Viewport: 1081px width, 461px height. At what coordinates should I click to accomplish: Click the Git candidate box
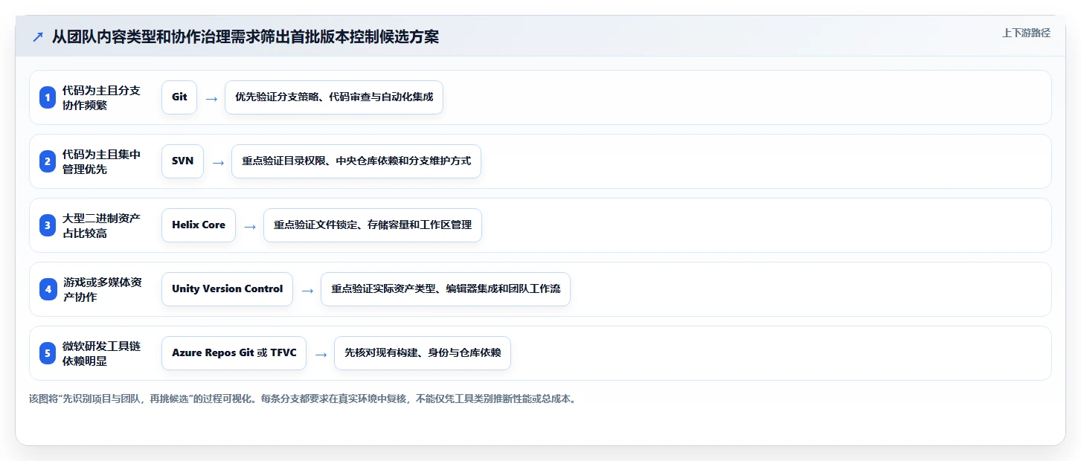point(179,97)
